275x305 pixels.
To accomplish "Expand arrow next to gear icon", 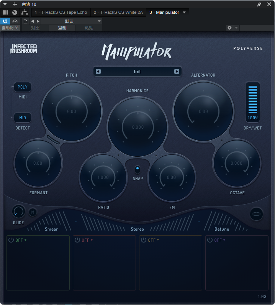I will coord(236,28).
